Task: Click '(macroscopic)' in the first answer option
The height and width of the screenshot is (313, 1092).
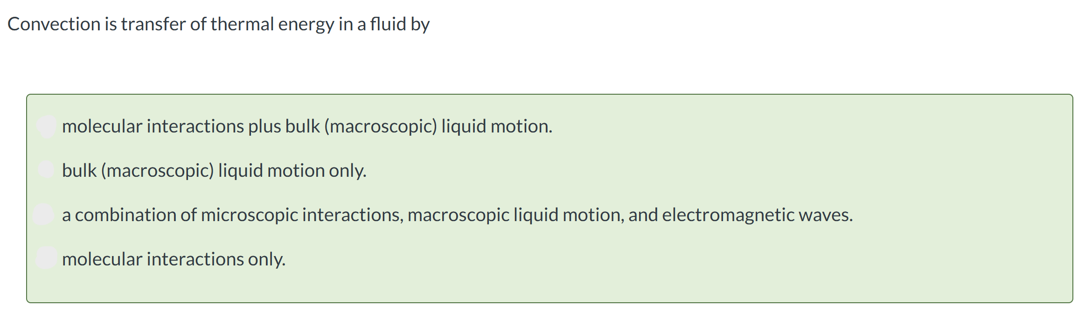Action: 380,126
